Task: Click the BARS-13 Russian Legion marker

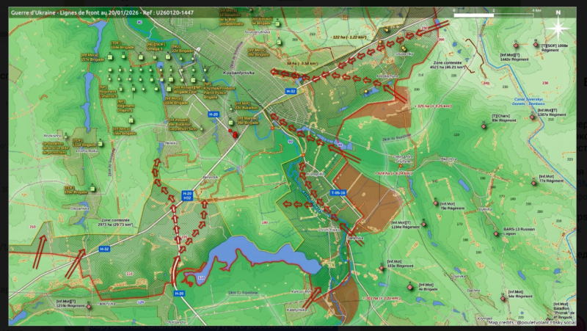Action: 496,233
